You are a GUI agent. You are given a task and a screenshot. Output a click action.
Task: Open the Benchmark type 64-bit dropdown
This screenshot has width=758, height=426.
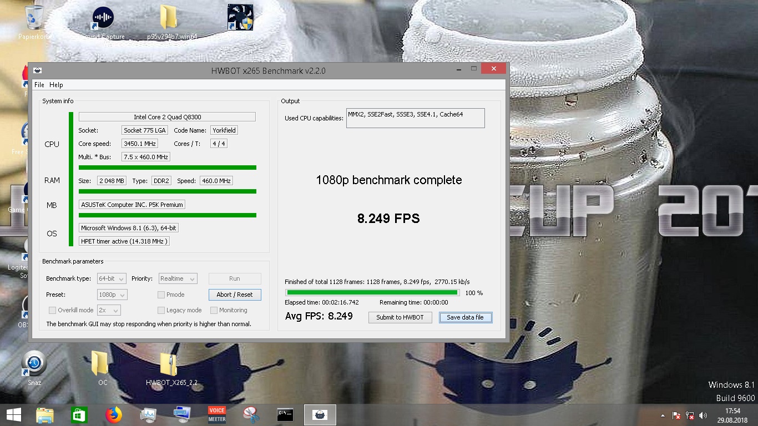coord(112,278)
